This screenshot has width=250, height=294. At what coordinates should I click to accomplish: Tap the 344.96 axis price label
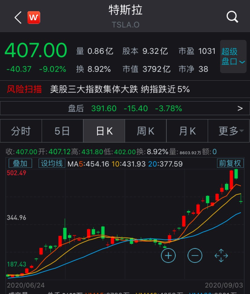click(17, 218)
